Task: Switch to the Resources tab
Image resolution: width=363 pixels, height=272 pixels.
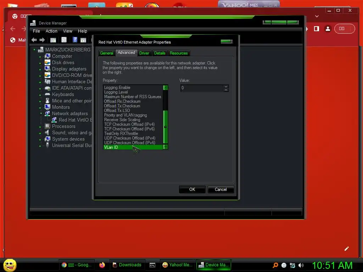Action: (x=179, y=53)
